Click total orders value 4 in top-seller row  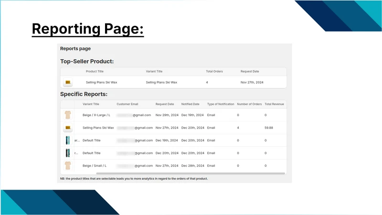tap(207, 82)
